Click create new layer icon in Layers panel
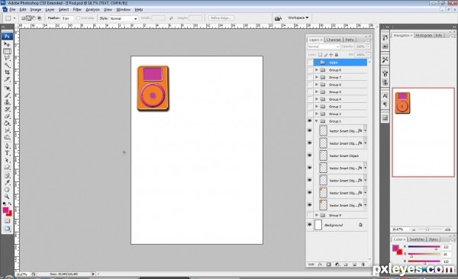 pos(354,265)
